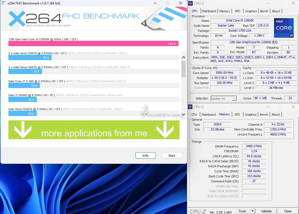The image size is (299, 214).
Task: Click the Validate button in CPU-Z
Action: click(266, 211)
